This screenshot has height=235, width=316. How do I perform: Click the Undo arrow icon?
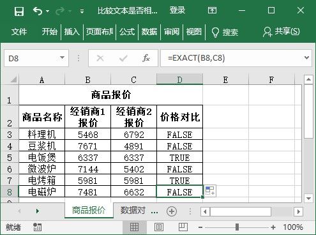pyautogui.click(x=38, y=11)
